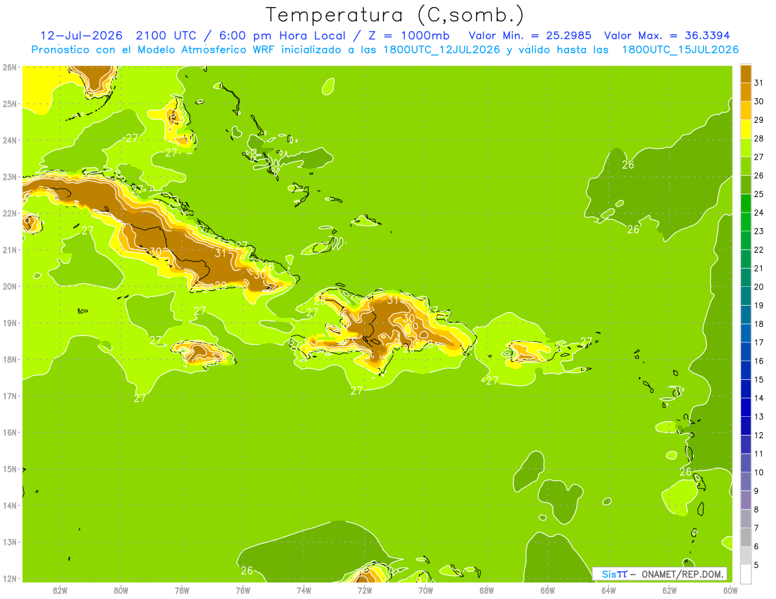
Task: Click the '13' label on the color scale
Action: click(759, 417)
